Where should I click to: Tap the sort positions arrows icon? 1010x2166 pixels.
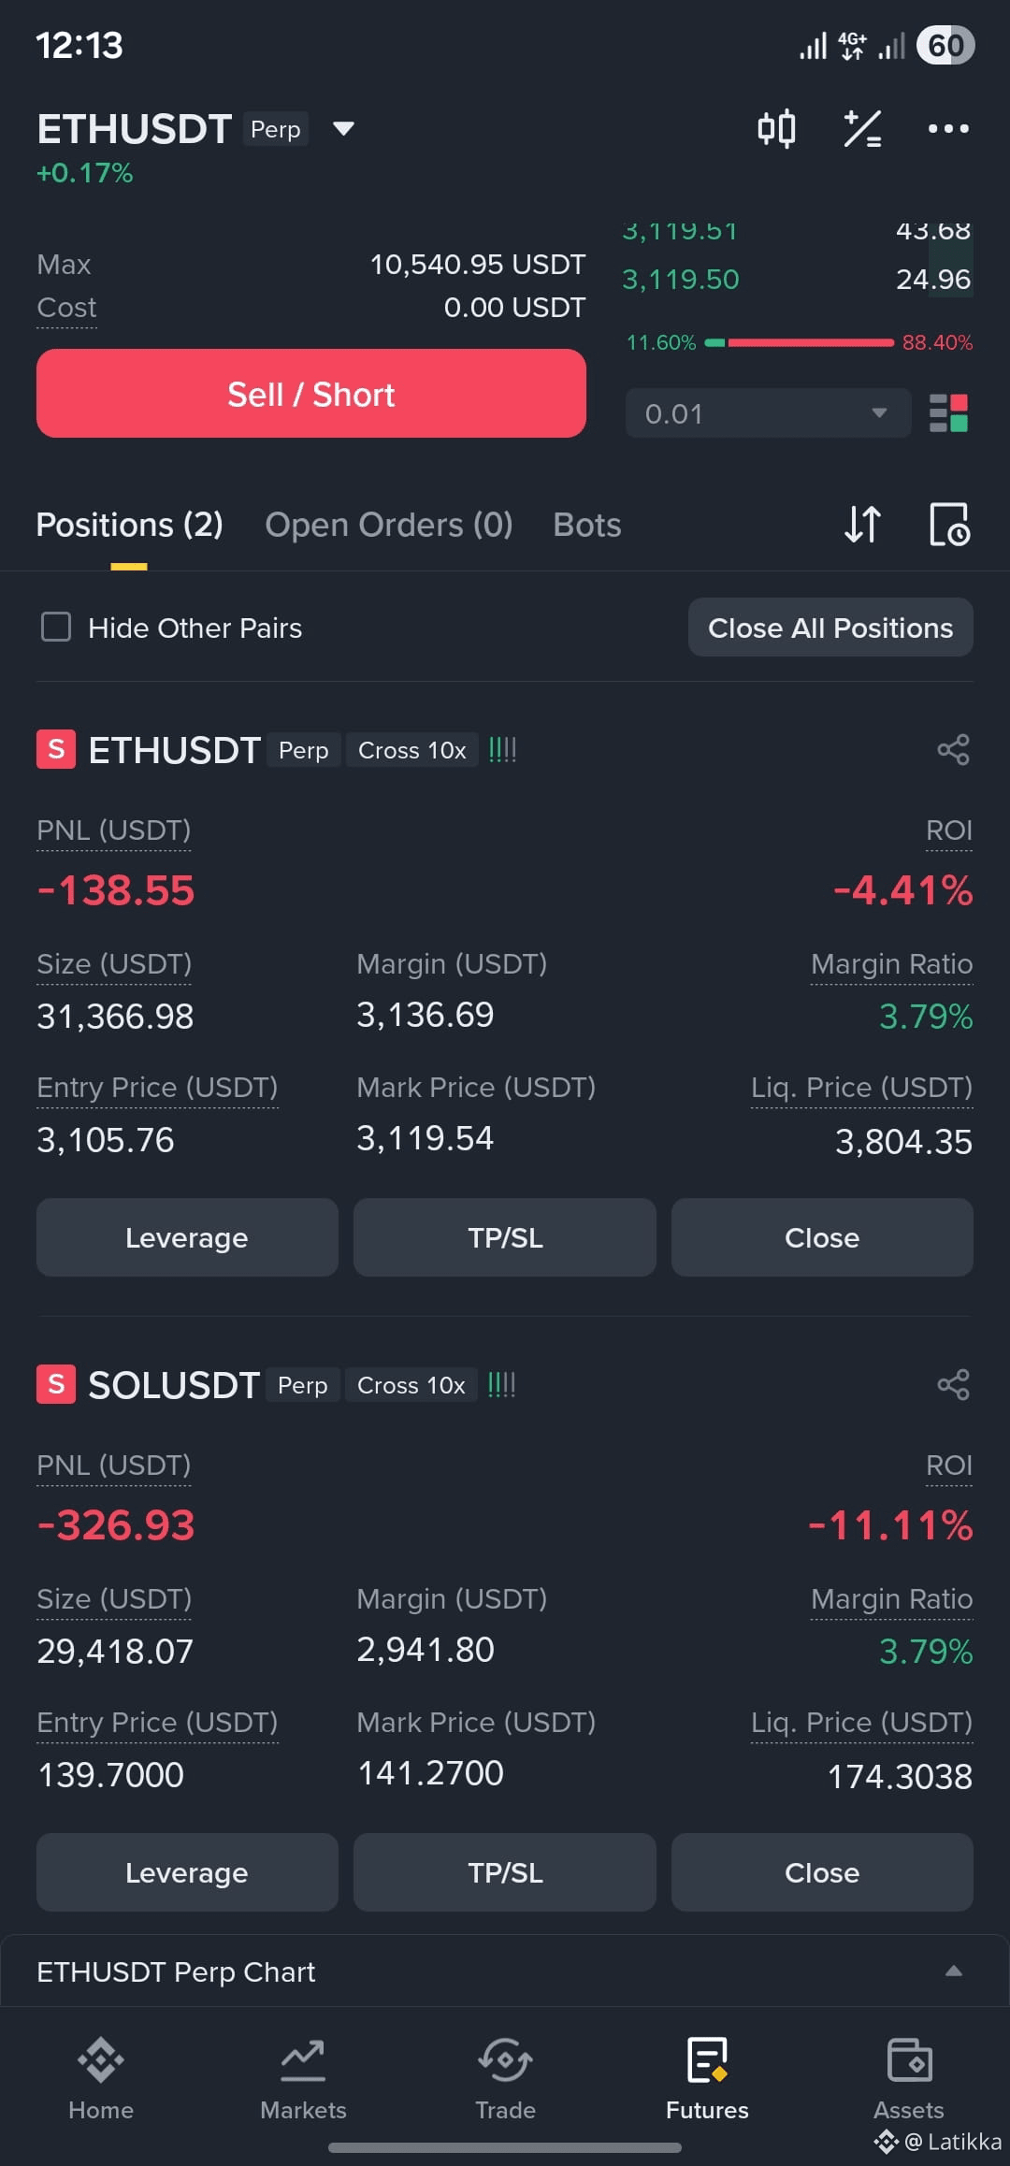(x=862, y=525)
